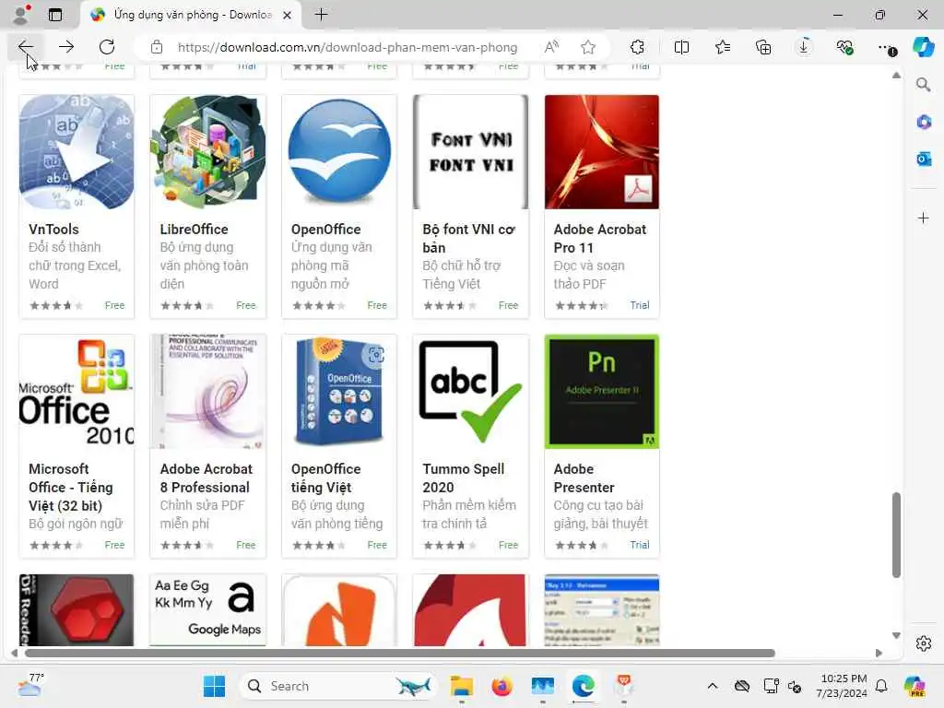Open the Tummo Spell 2020 link
This screenshot has width=944, height=708.
pos(463,478)
